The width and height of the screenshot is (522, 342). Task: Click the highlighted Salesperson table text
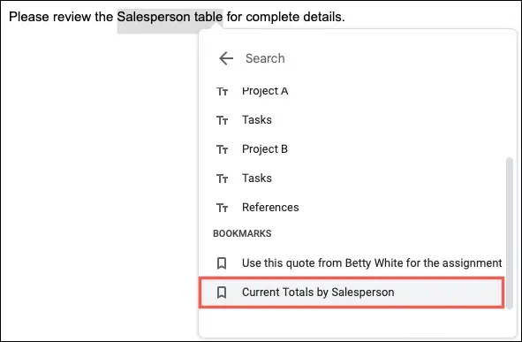(170, 17)
